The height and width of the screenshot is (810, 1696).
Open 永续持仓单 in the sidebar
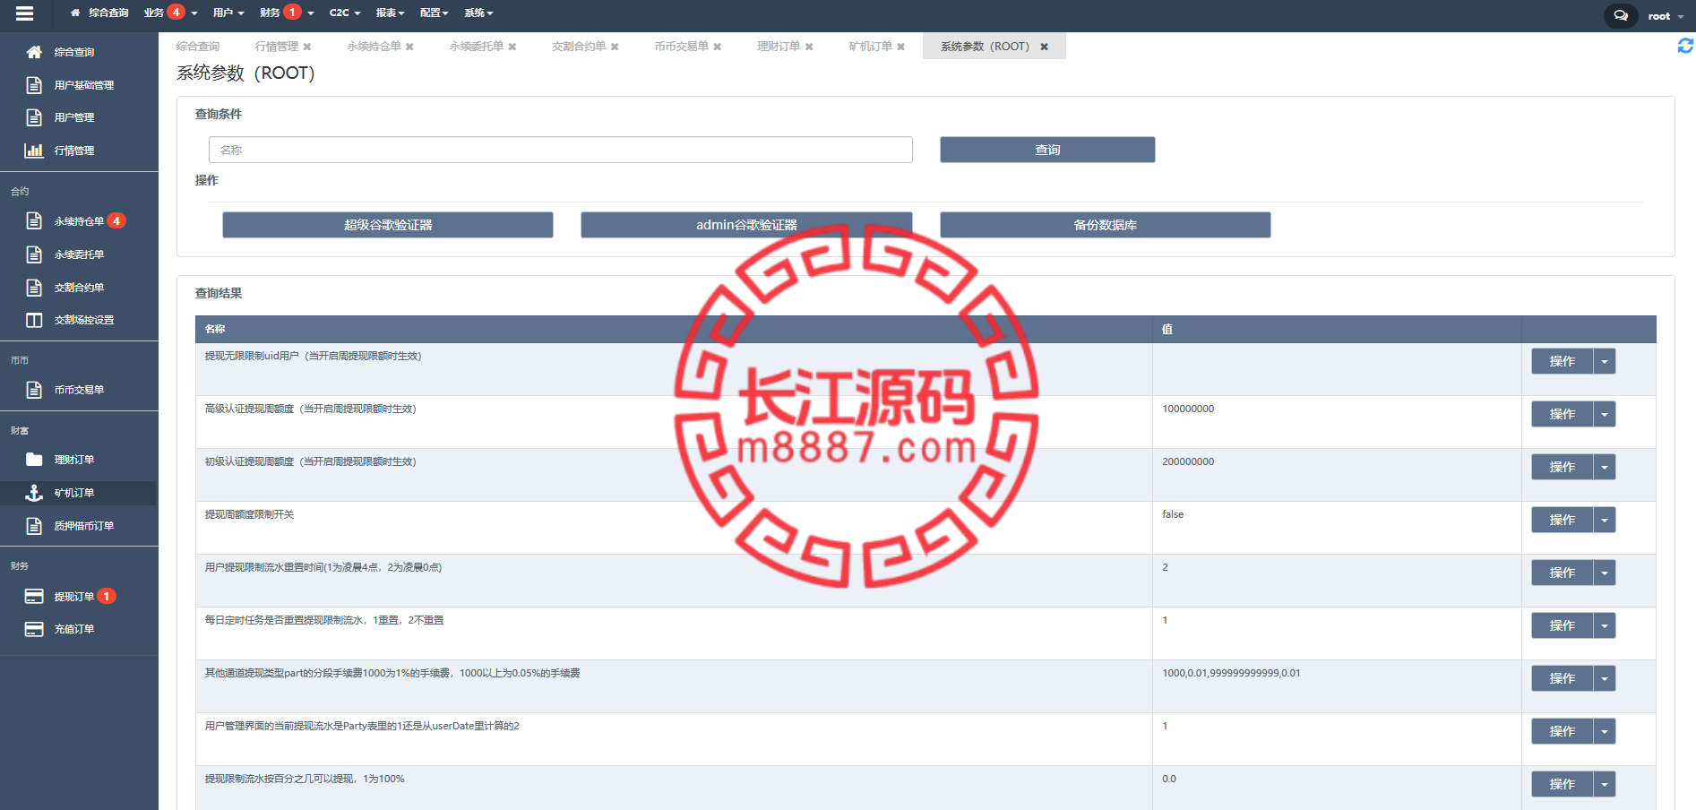(x=79, y=221)
